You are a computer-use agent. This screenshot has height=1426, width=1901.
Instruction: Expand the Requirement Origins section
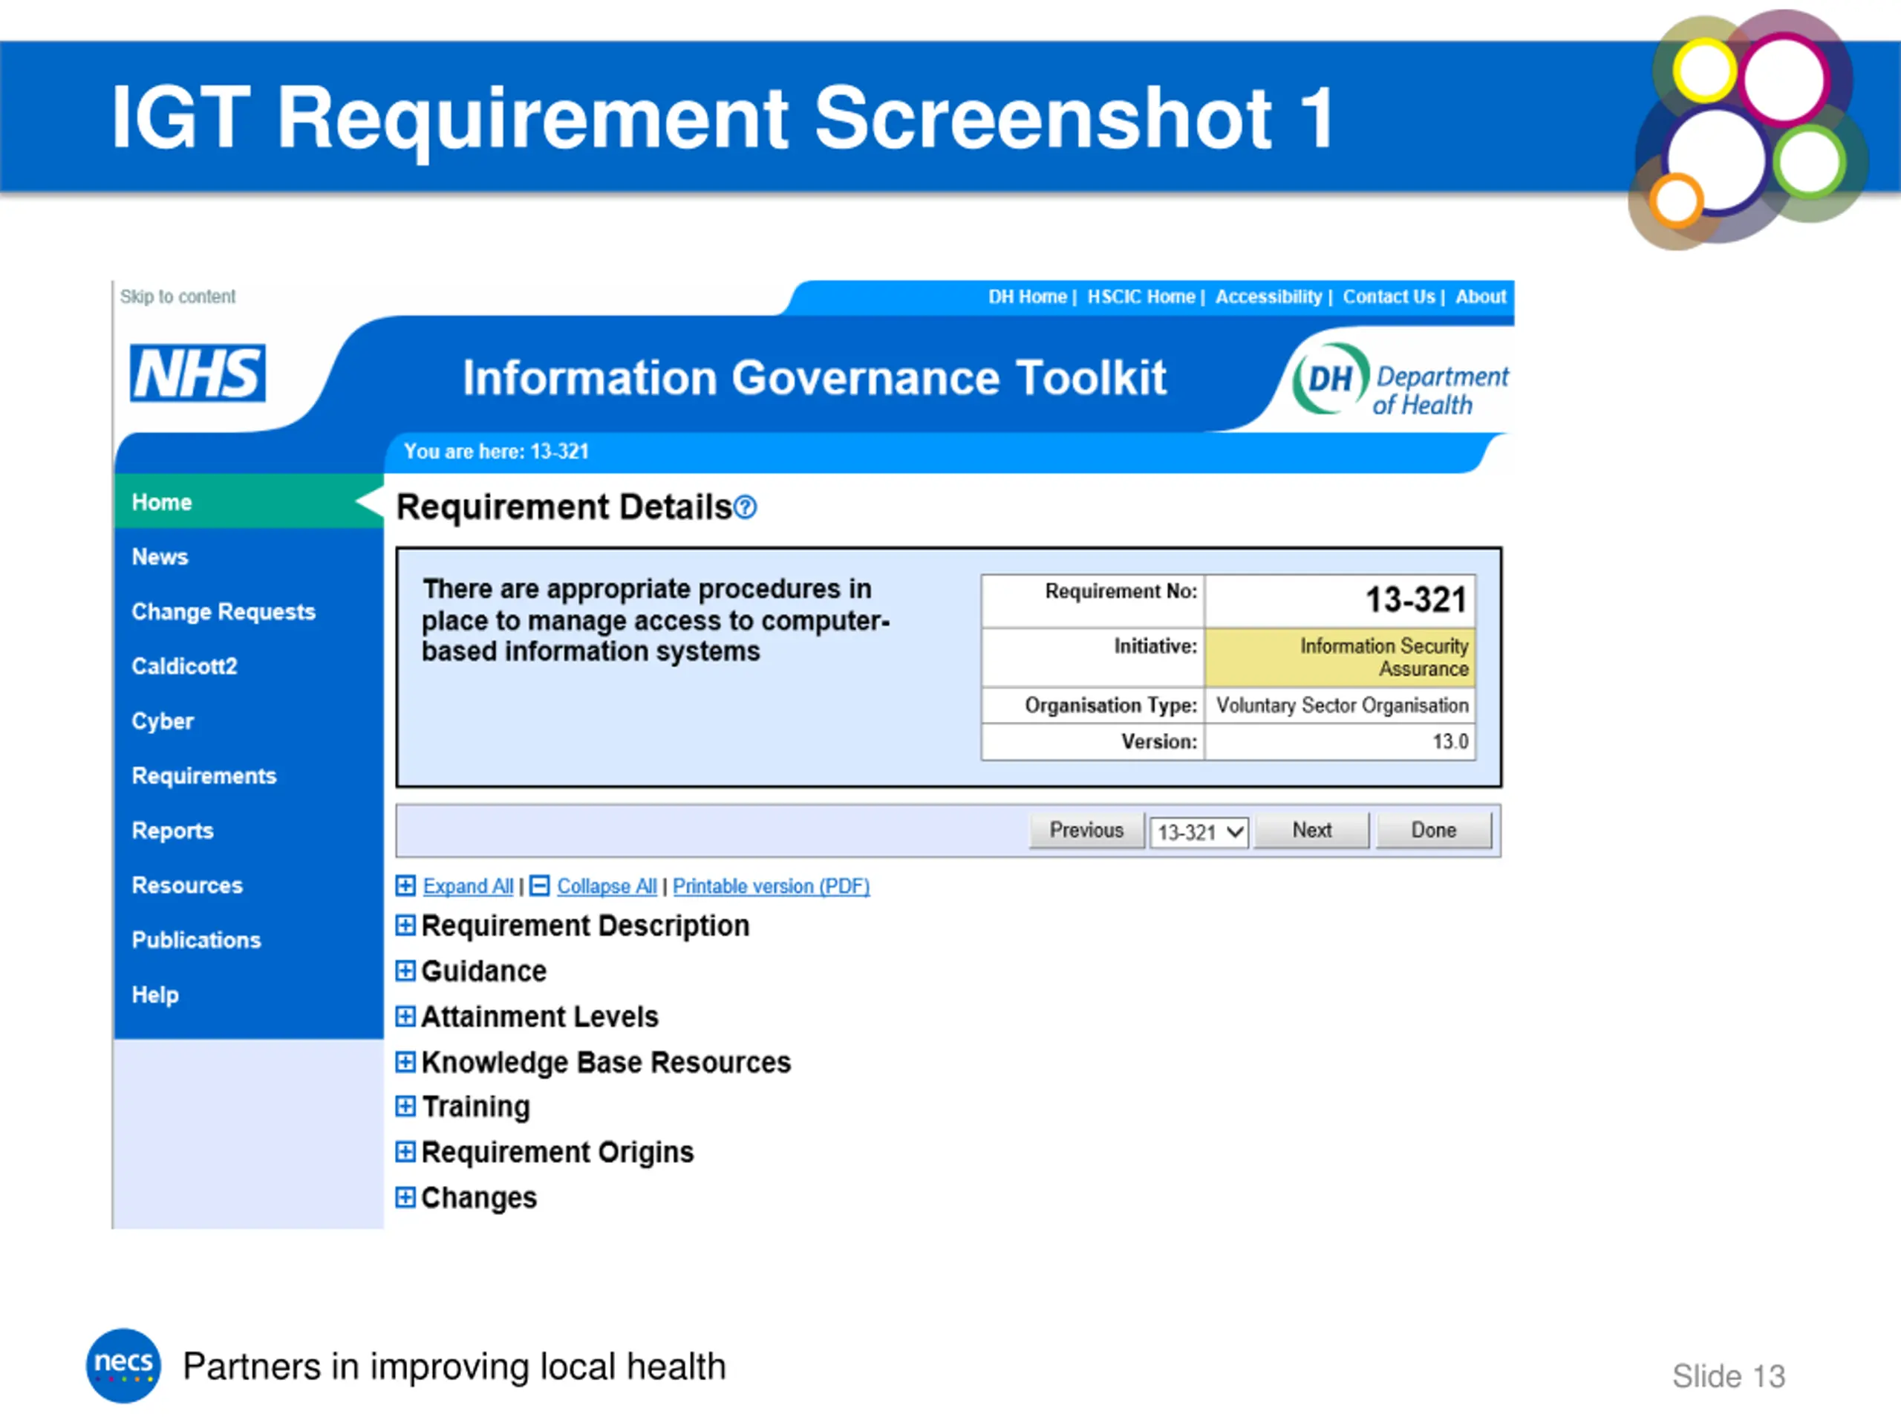405,1152
